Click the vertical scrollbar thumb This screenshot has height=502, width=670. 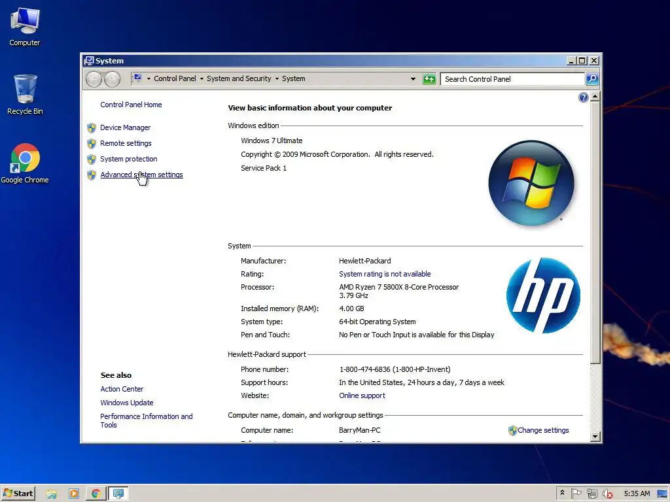[595, 233]
